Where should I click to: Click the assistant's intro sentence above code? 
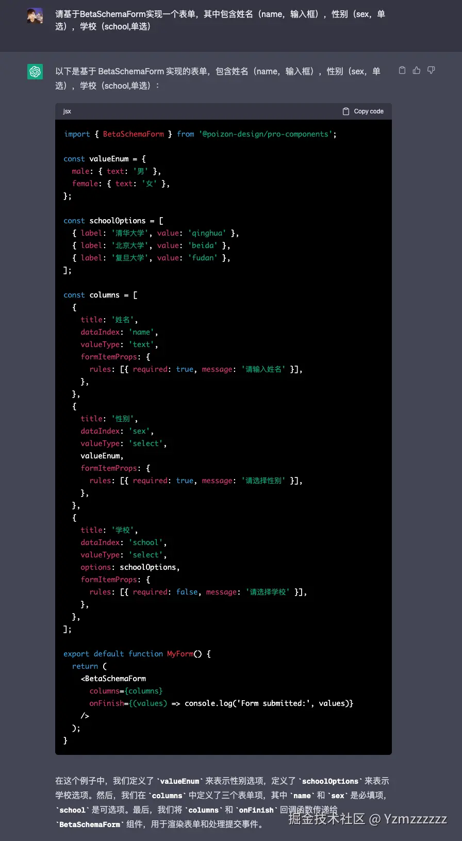click(218, 78)
